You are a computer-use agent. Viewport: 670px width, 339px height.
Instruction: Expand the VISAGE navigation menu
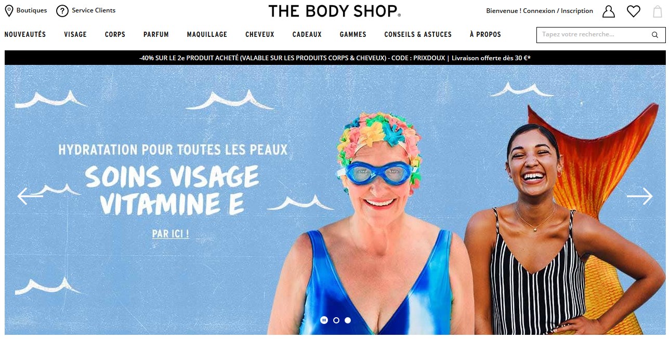click(75, 35)
